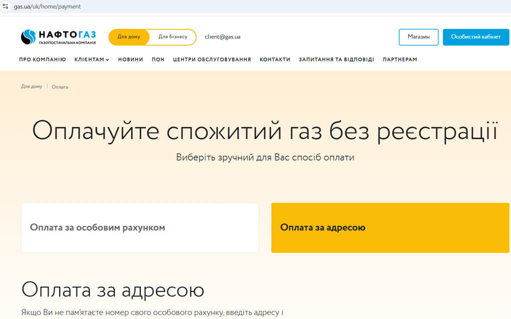Open "Центри обслуговування" page

(x=212, y=60)
